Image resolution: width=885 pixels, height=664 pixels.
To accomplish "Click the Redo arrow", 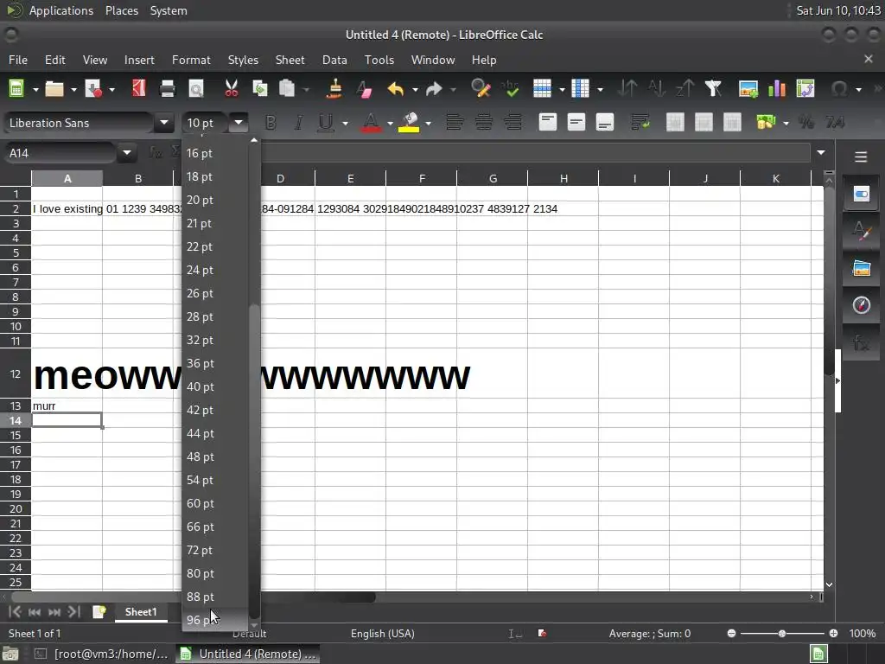I will pos(434,89).
